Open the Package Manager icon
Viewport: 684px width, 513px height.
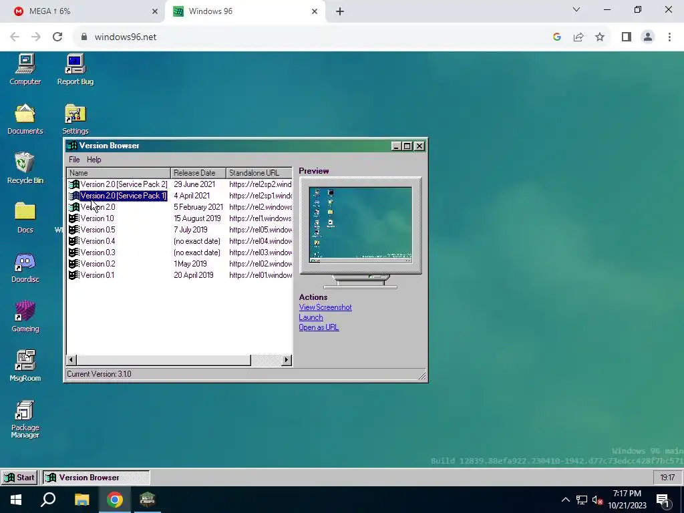point(25,419)
